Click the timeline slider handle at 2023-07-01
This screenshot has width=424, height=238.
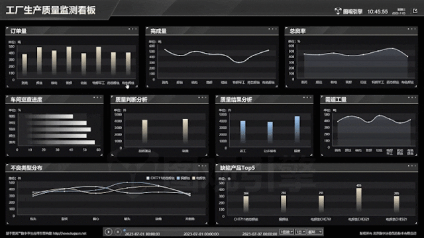tap(125, 230)
